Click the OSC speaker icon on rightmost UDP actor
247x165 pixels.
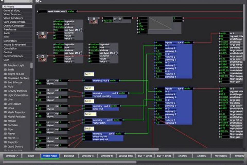pos(112,53)
